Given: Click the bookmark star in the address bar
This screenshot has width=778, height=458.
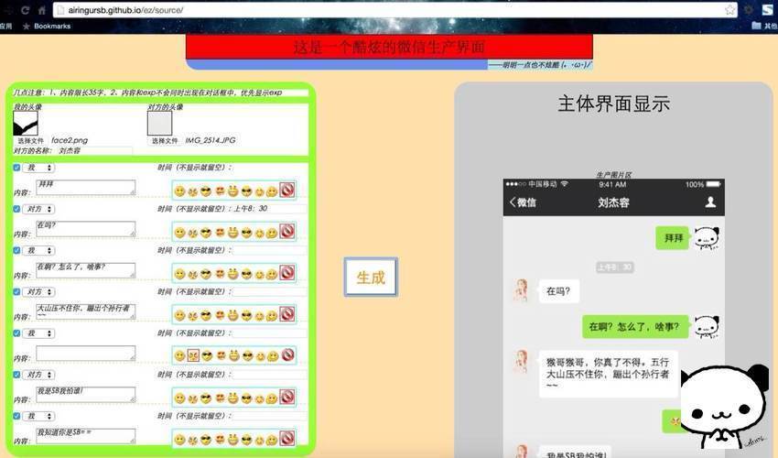Looking at the screenshot, I should 729,10.
